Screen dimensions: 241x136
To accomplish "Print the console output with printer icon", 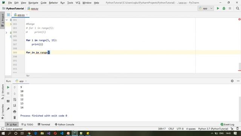I will (x=15, y=111).
